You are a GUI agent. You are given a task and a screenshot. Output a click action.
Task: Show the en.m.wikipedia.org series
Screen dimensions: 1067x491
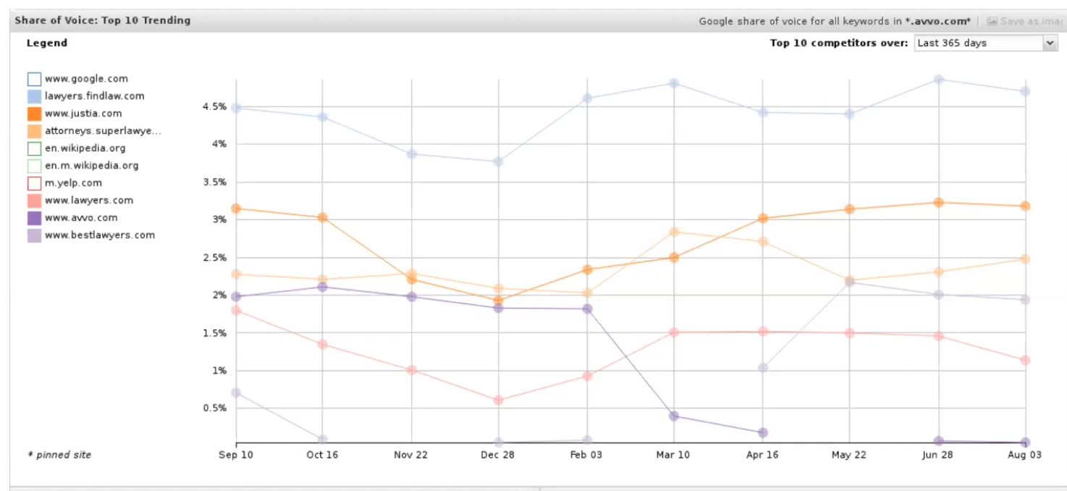pos(34,166)
